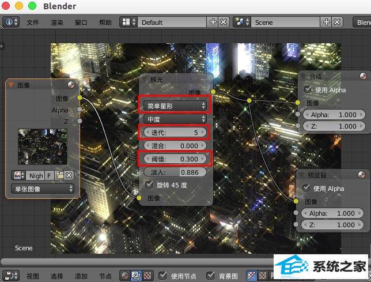This screenshot has height=282, width=371.
Task: Toggle fake user F for Nigh image
Action: pyautogui.click(x=49, y=176)
